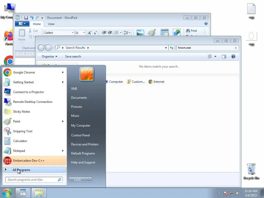Expand Paint recent files arrow
This screenshot has height=198, width=264.
63,121
